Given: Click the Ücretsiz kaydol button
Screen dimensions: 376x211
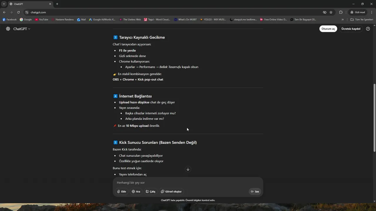Looking at the screenshot, I should [351, 29].
